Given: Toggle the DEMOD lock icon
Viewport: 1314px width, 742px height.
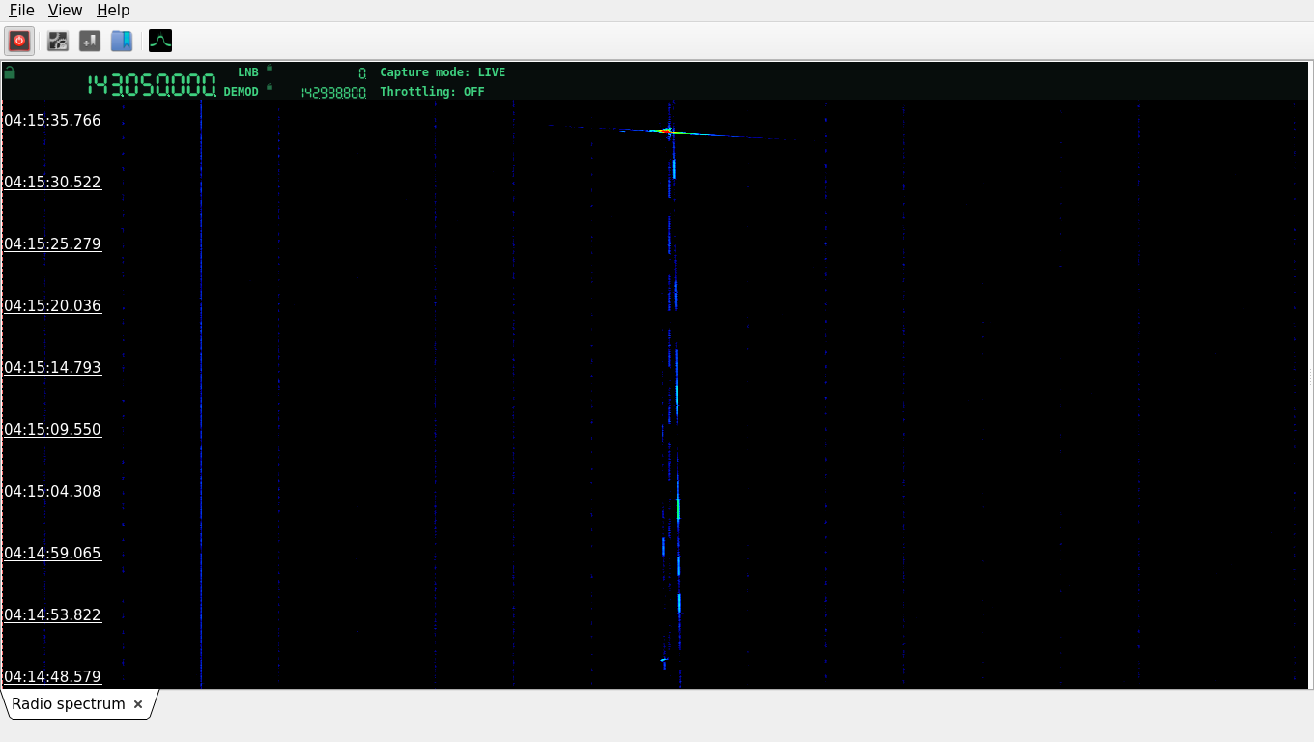Looking at the screenshot, I should pos(270,88).
